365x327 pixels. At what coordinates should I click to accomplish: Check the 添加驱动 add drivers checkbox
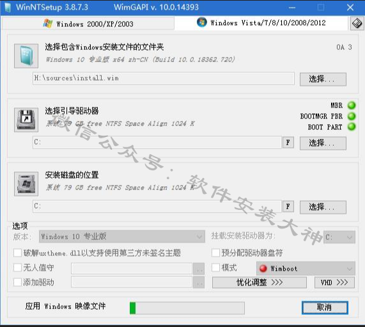[18, 282]
